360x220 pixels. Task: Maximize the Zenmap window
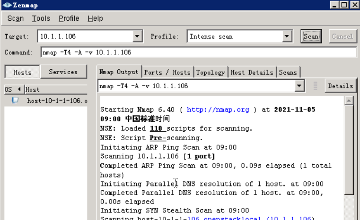[344, 5]
